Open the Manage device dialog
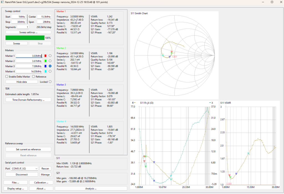This screenshot has width=284, height=194. (45, 174)
